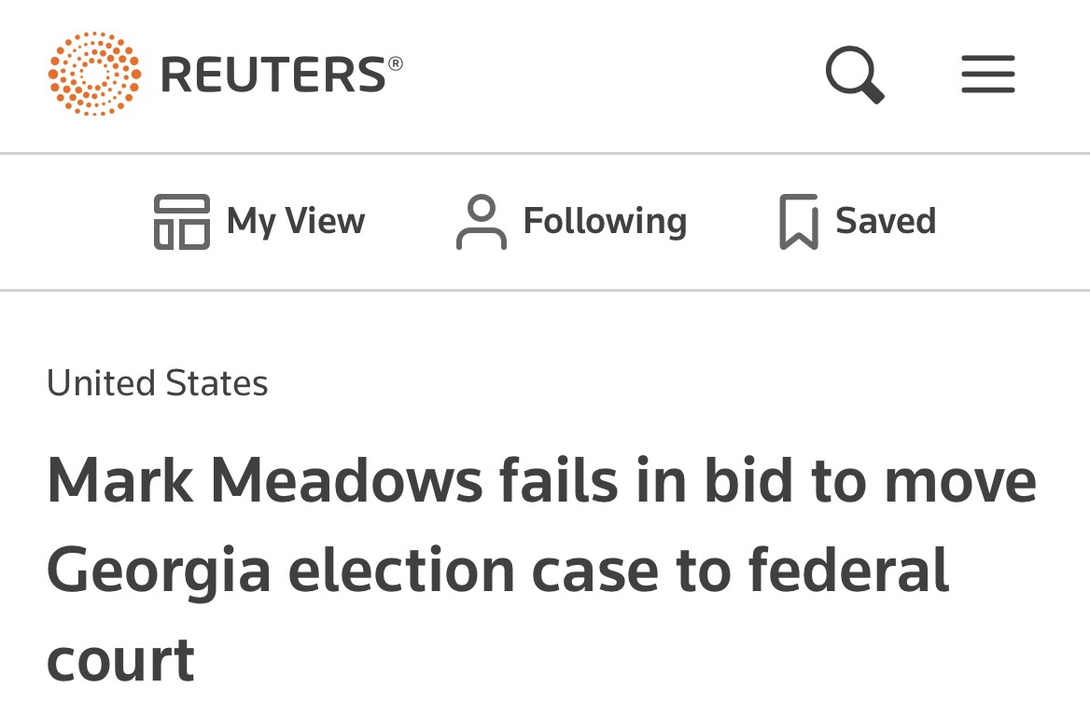Viewport: 1090px width, 716px height.
Task: Click the REUTERS wordmark text
Action: point(272,75)
